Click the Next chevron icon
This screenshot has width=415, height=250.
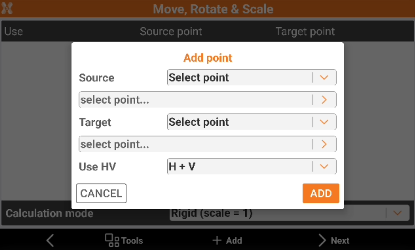(322, 240)
